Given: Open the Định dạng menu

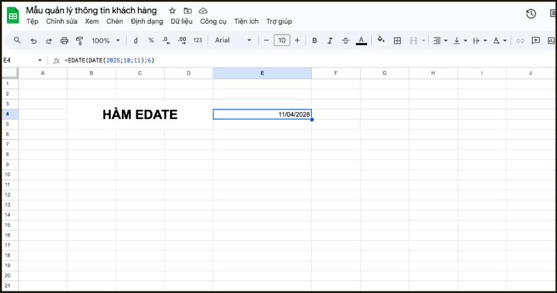Looking at the screenshot, I should click(147, 22).
